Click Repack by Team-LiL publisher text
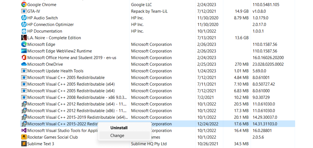This screenshot has width=313, height=148. click(x=149, y=11)
